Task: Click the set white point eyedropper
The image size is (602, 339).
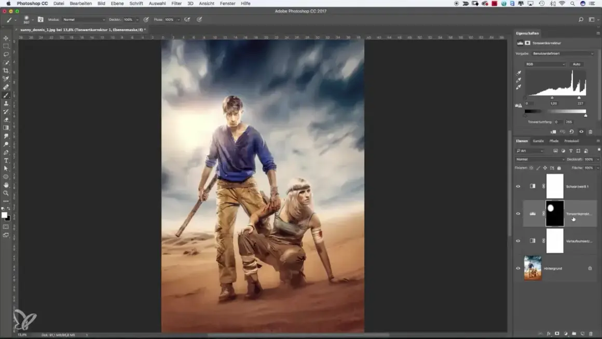Action: coord(518,87)
